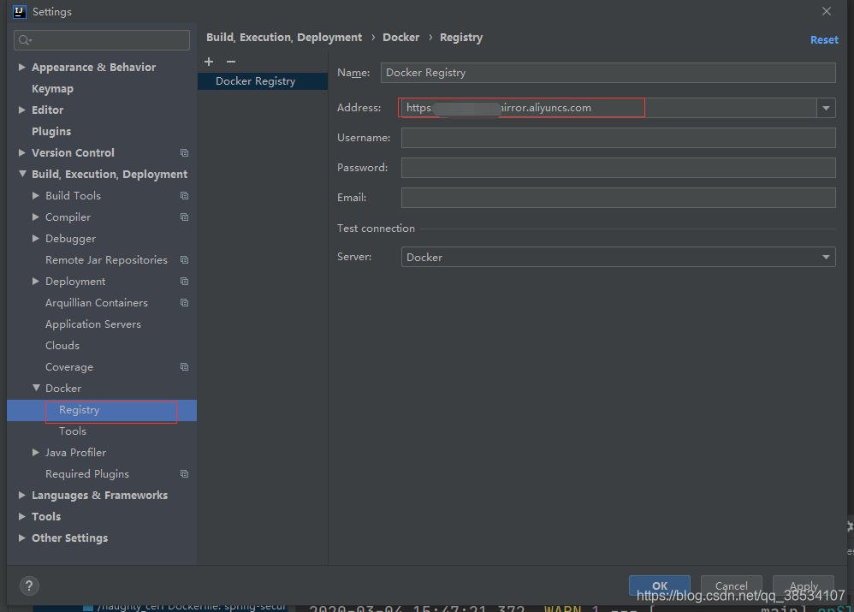The width and height of the screenshot is (854, 612).
Task: Click the settings icon beside Compiler
Action: pos(183,217)
